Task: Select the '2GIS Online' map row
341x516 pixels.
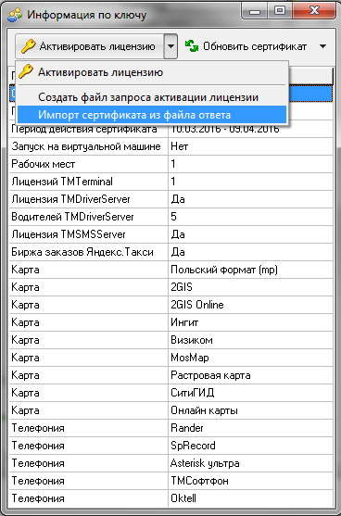Action: point(170,305)
